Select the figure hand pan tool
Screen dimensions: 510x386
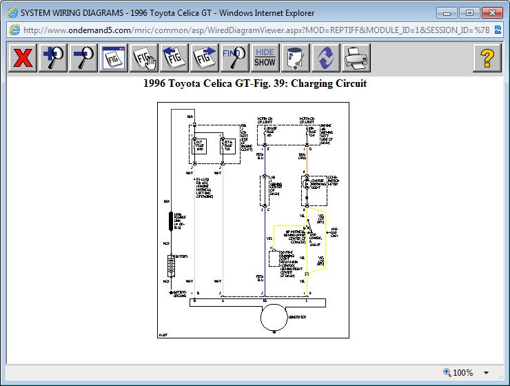coord(144,58)
